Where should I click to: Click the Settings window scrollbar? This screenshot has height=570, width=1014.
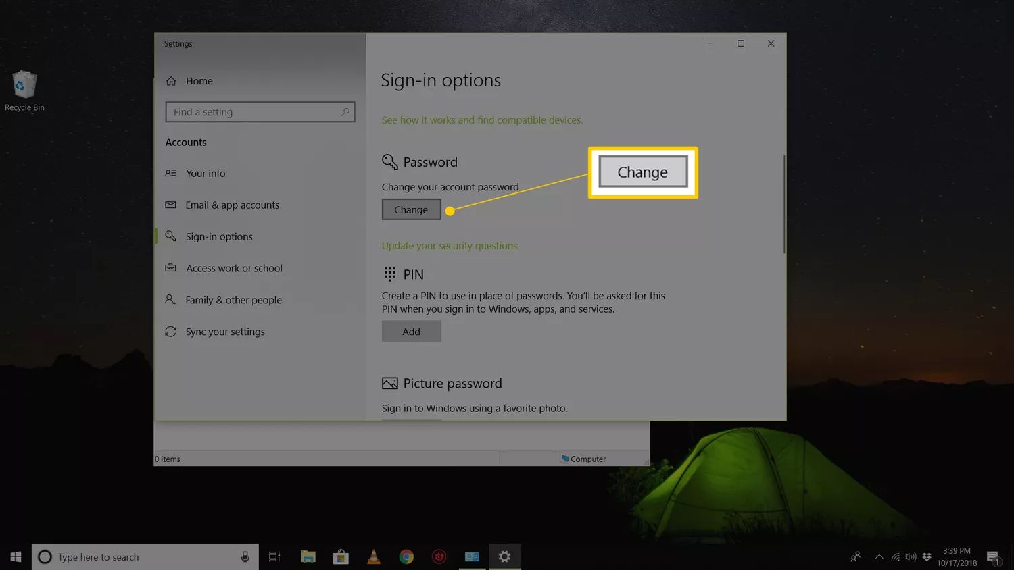click(x=784, y=204)
